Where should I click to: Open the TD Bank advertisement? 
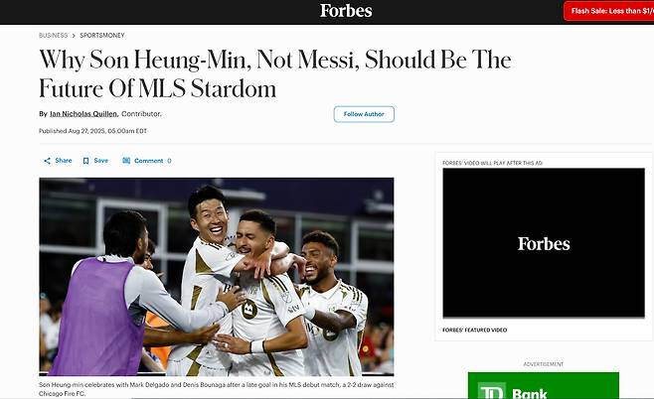544,386
